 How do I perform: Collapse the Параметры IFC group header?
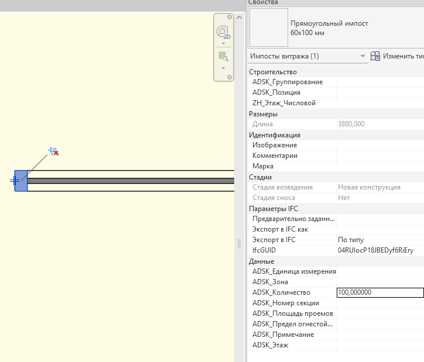336,209
